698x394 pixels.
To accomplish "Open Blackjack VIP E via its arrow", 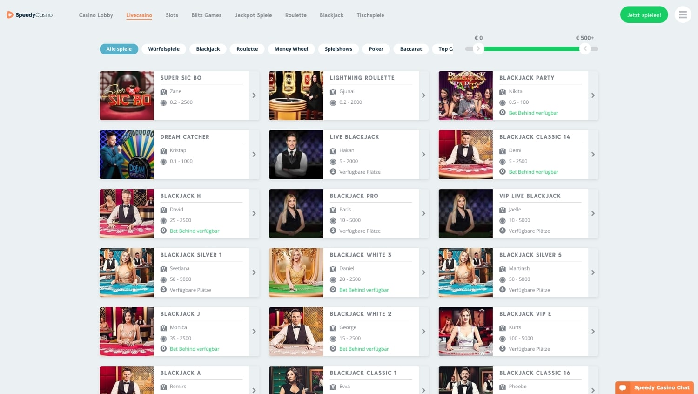I will point(593,332).
